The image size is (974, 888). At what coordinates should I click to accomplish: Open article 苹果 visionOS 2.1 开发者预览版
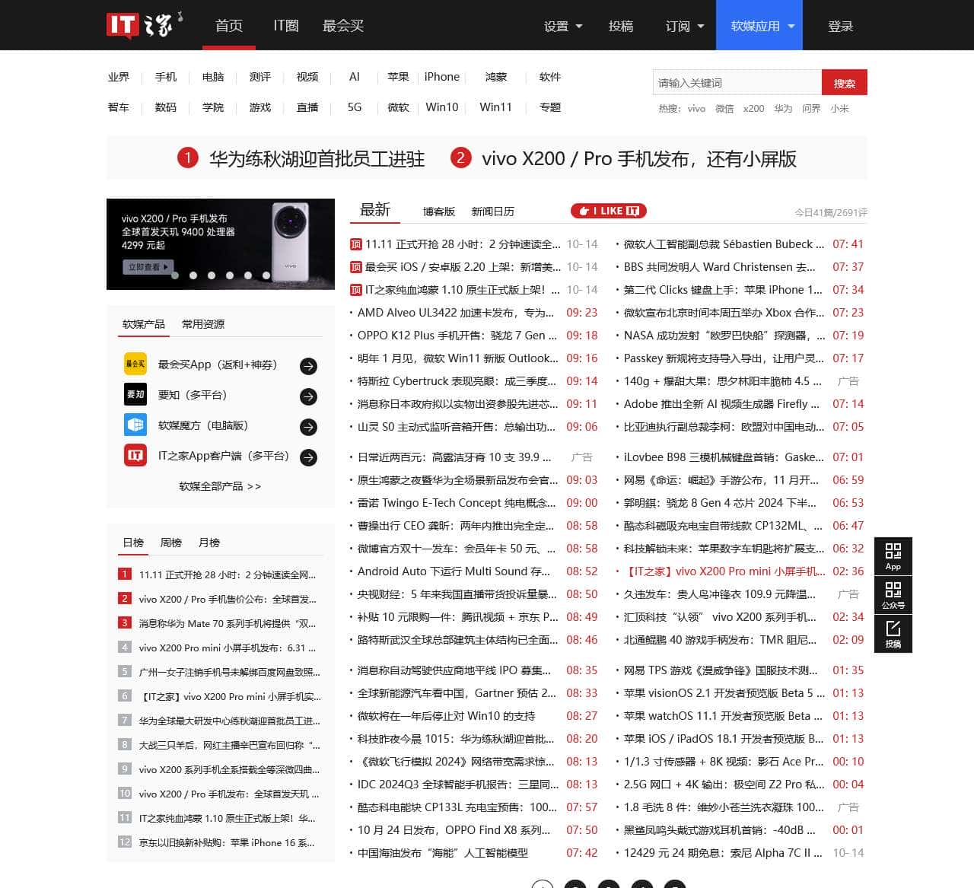[x=724, y=693]
